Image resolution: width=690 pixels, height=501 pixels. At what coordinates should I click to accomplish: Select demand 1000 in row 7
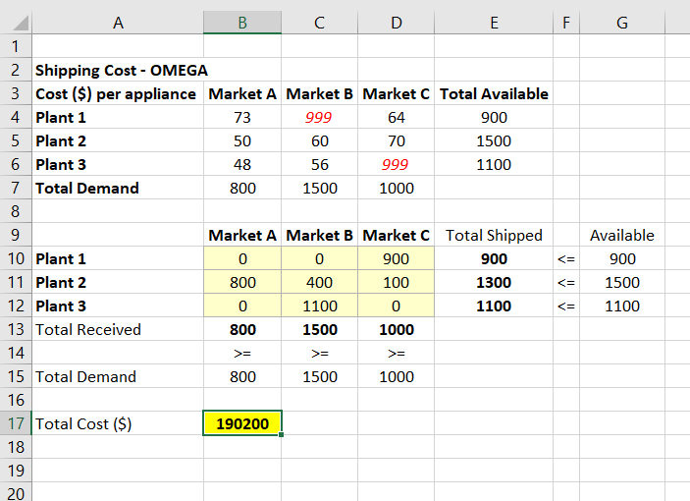[x=397, y=188]
